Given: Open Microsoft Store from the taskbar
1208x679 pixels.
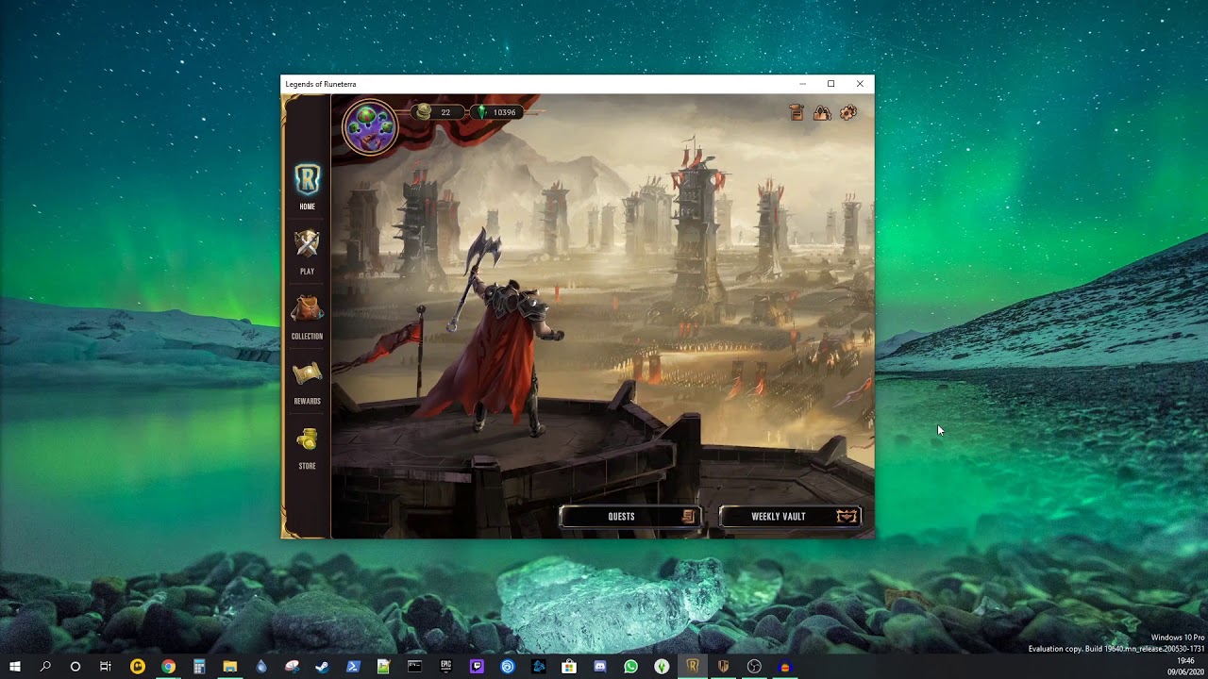Looking at the screenshot, I should (569, 667).
